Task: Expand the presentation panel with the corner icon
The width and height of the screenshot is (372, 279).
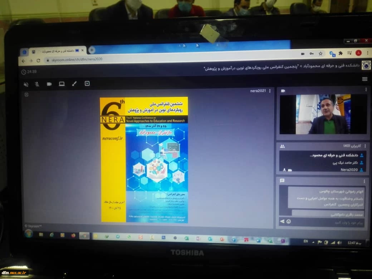Action: click(26, 95)
